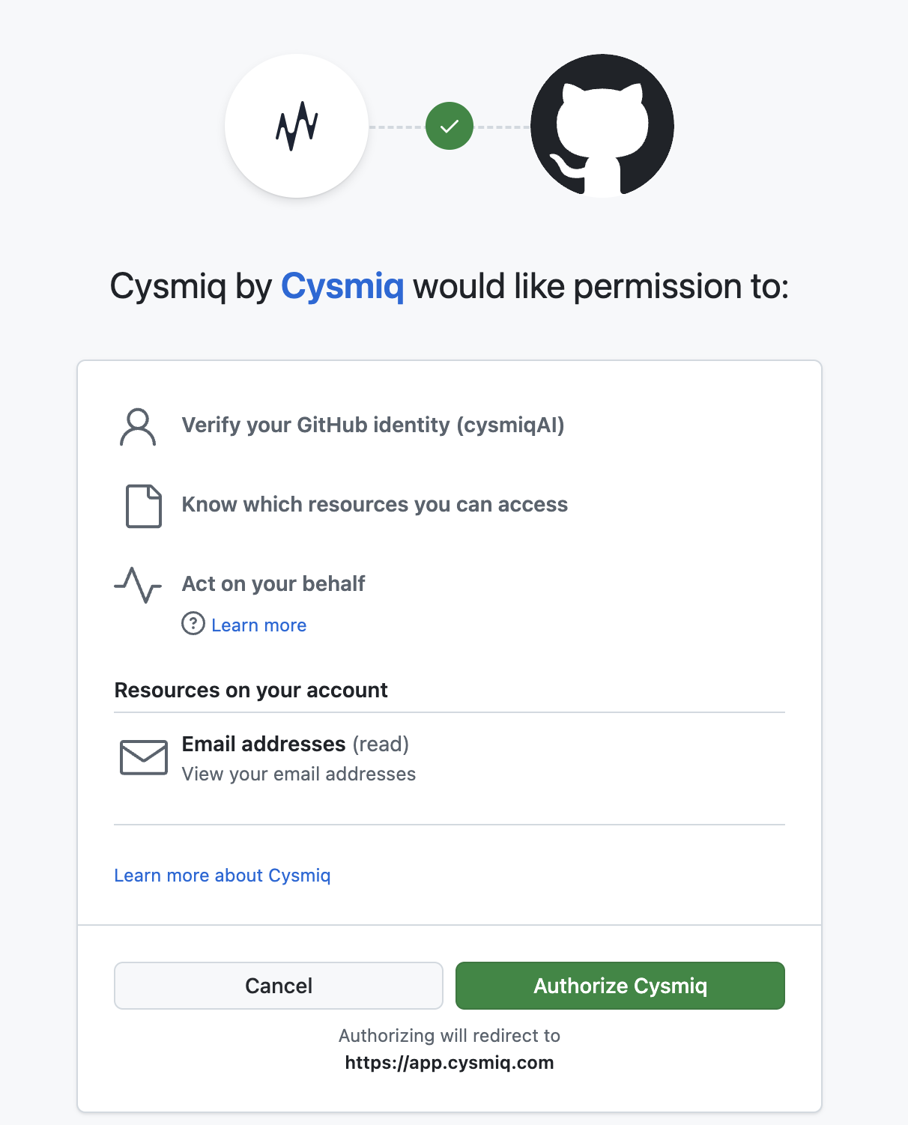Image resolution: width=908 pixels, height=1125 pixels.
Task: Open the Cysmiq publisher profile link
Action: (x=342, y=286)
